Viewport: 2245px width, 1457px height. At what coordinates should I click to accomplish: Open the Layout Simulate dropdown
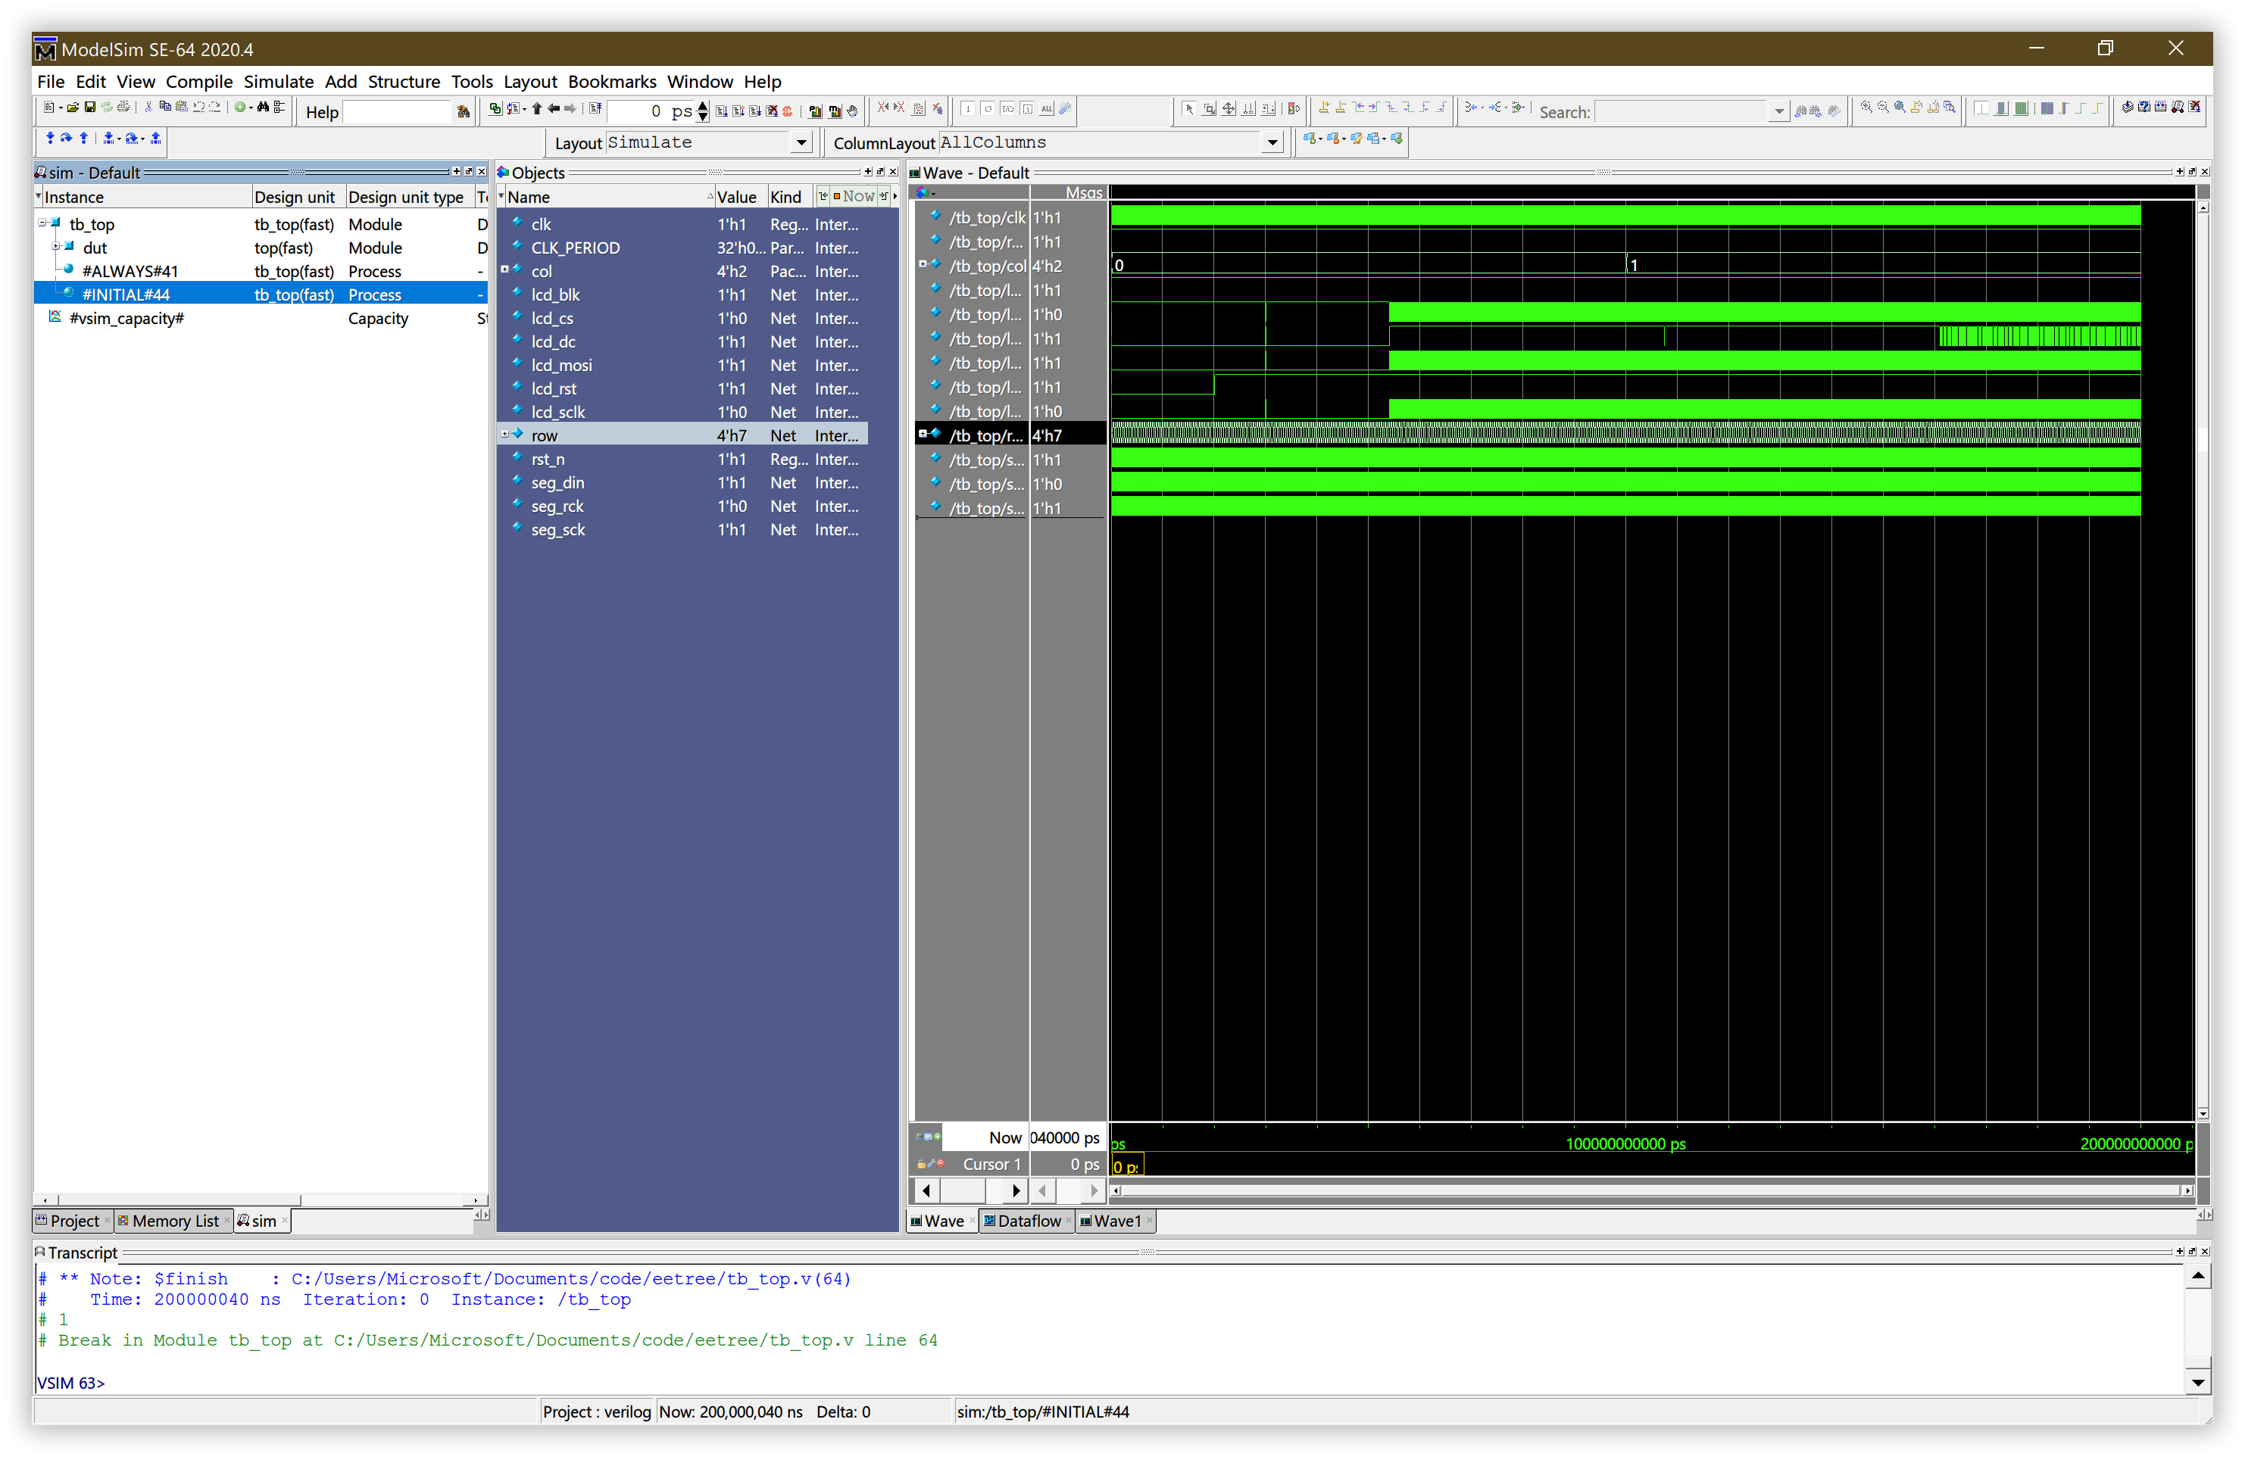(x=801, y=142)
